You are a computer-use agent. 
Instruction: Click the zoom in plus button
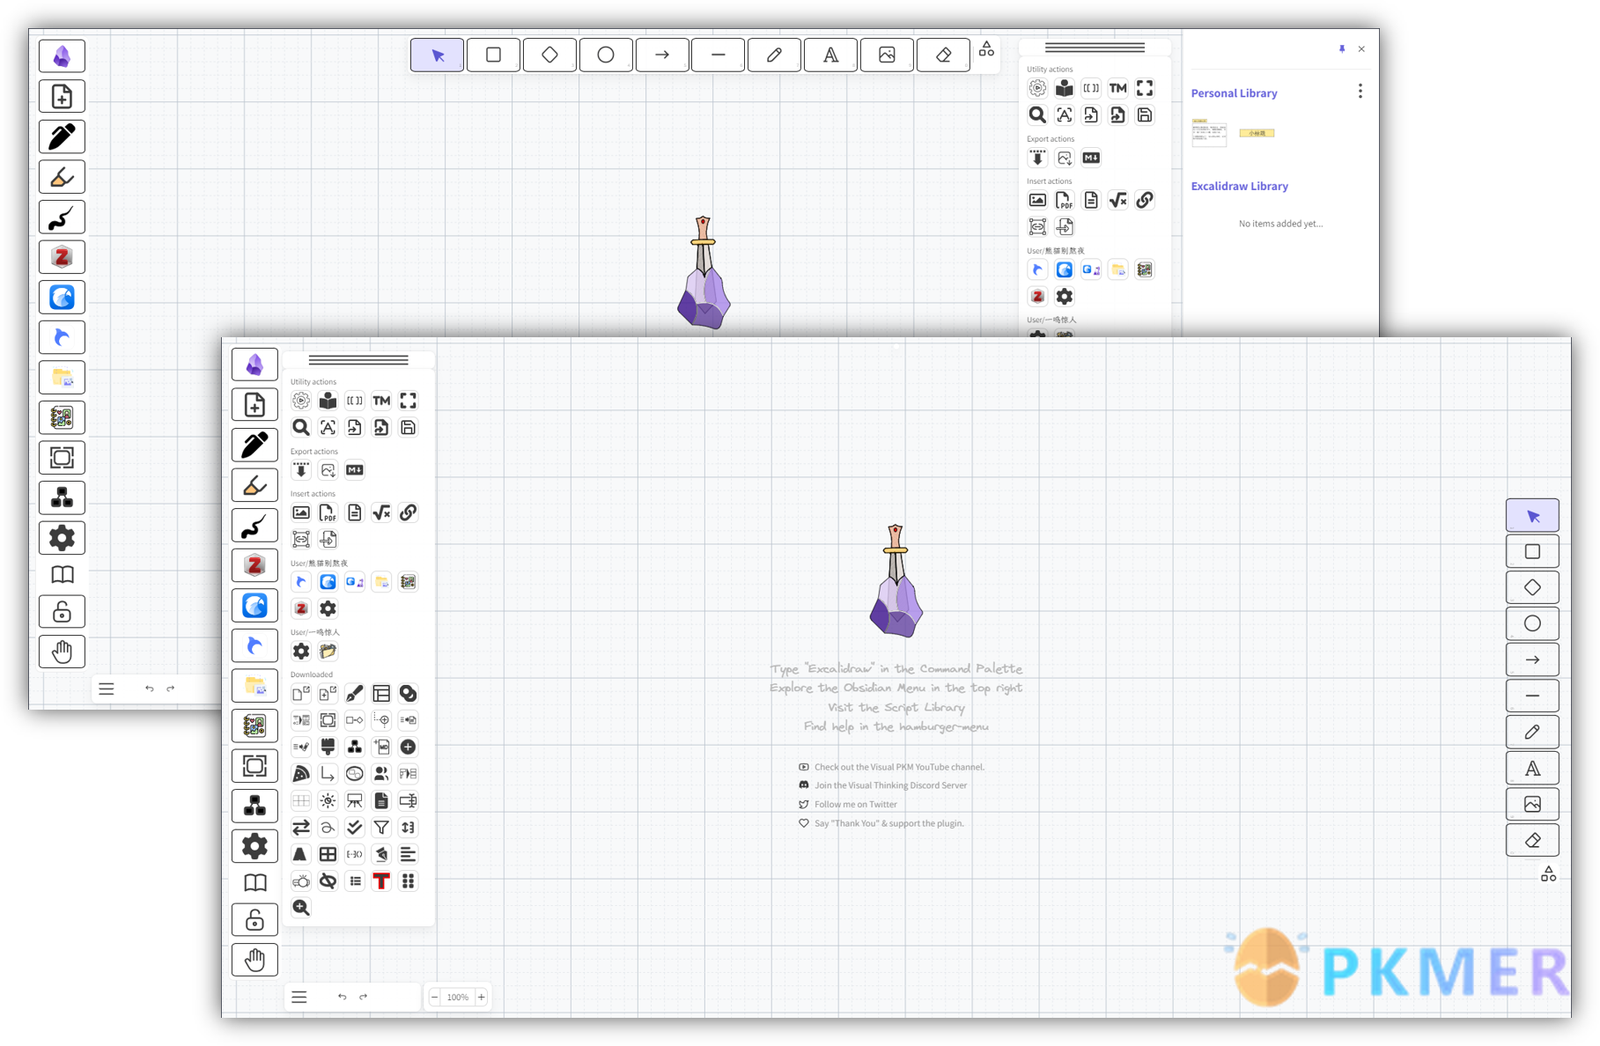482,997
